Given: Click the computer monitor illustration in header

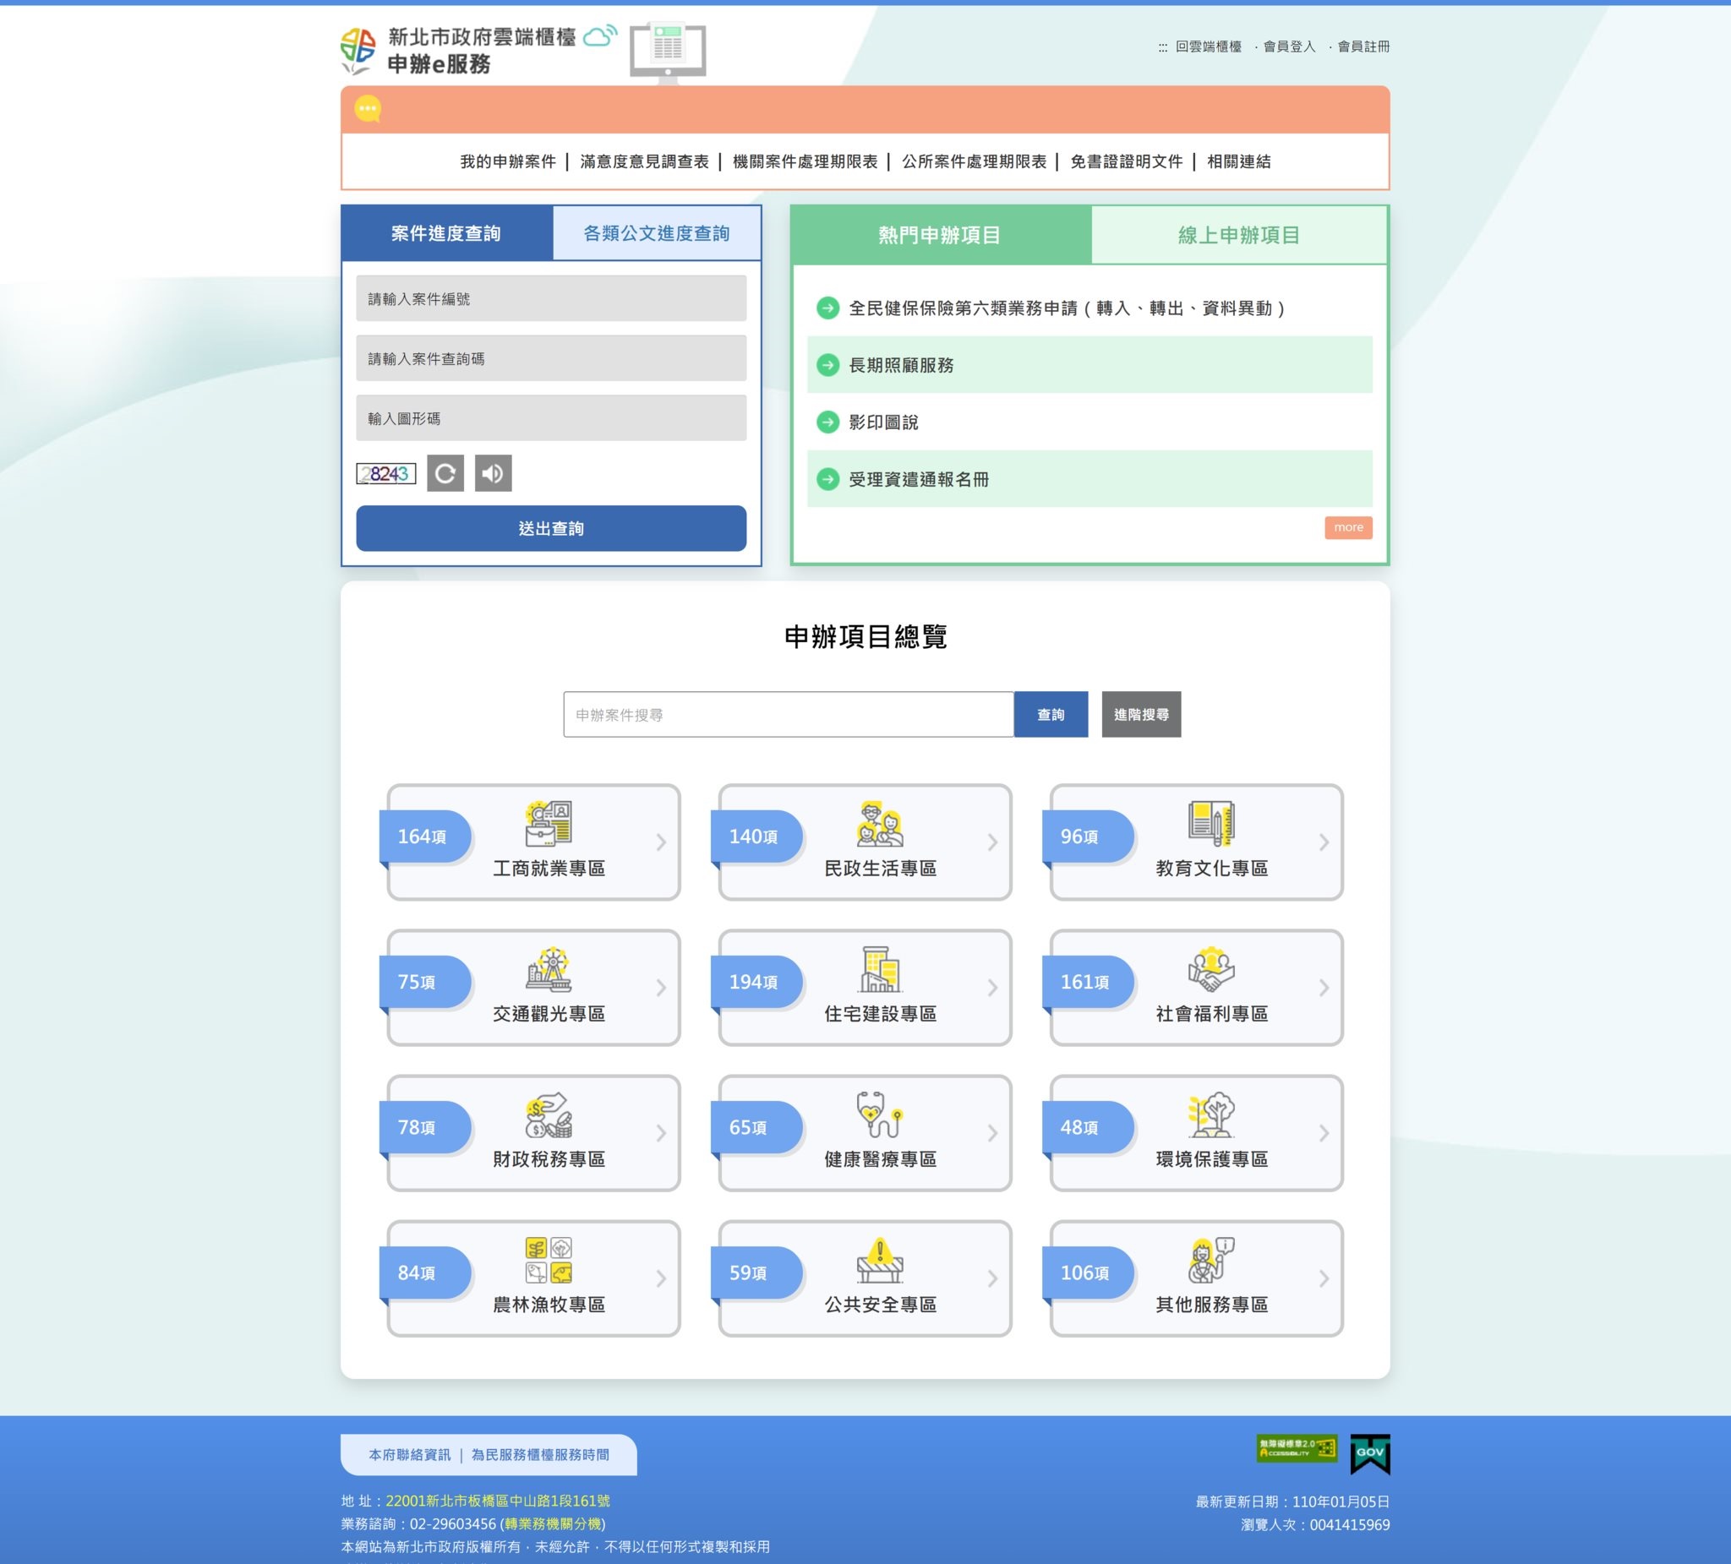Looking at the screenshot, I should [x=668, y=52].
